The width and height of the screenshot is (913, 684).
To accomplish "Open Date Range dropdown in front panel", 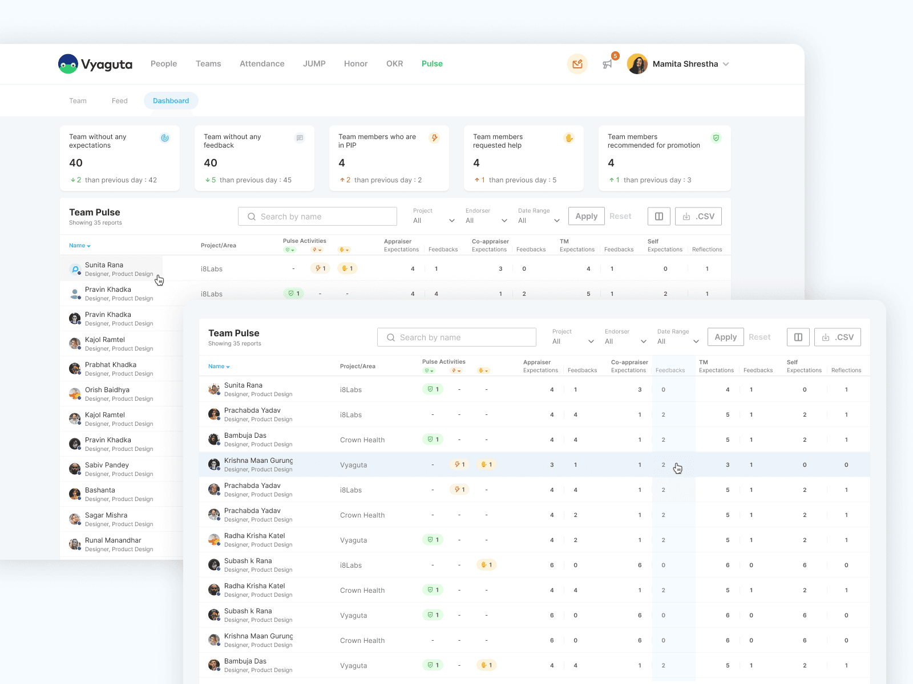I will 678,341.
